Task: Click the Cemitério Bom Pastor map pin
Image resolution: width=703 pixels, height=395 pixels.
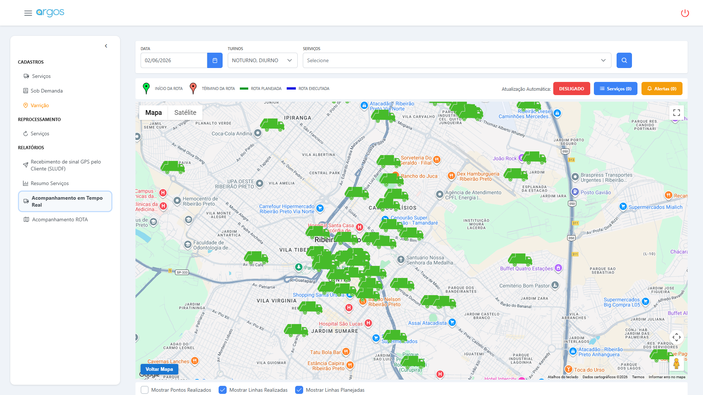Action: [x=555, y=285]
